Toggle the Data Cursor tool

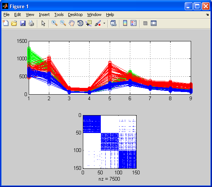89,23
